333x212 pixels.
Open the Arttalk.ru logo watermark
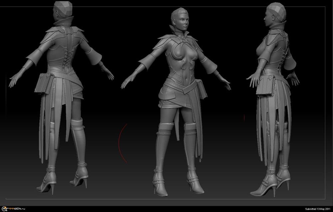click(14, 208)
